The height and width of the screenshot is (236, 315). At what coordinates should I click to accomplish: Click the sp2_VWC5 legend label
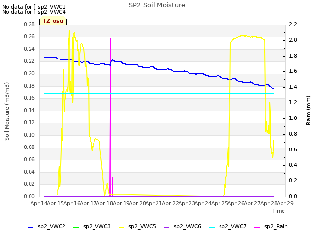pos(142,226)
